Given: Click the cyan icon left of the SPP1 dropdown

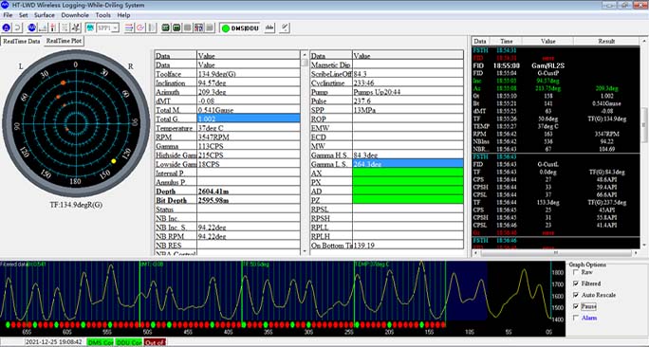Looking at the screenshot, I should pyautogui.click(x=90, y=27).
